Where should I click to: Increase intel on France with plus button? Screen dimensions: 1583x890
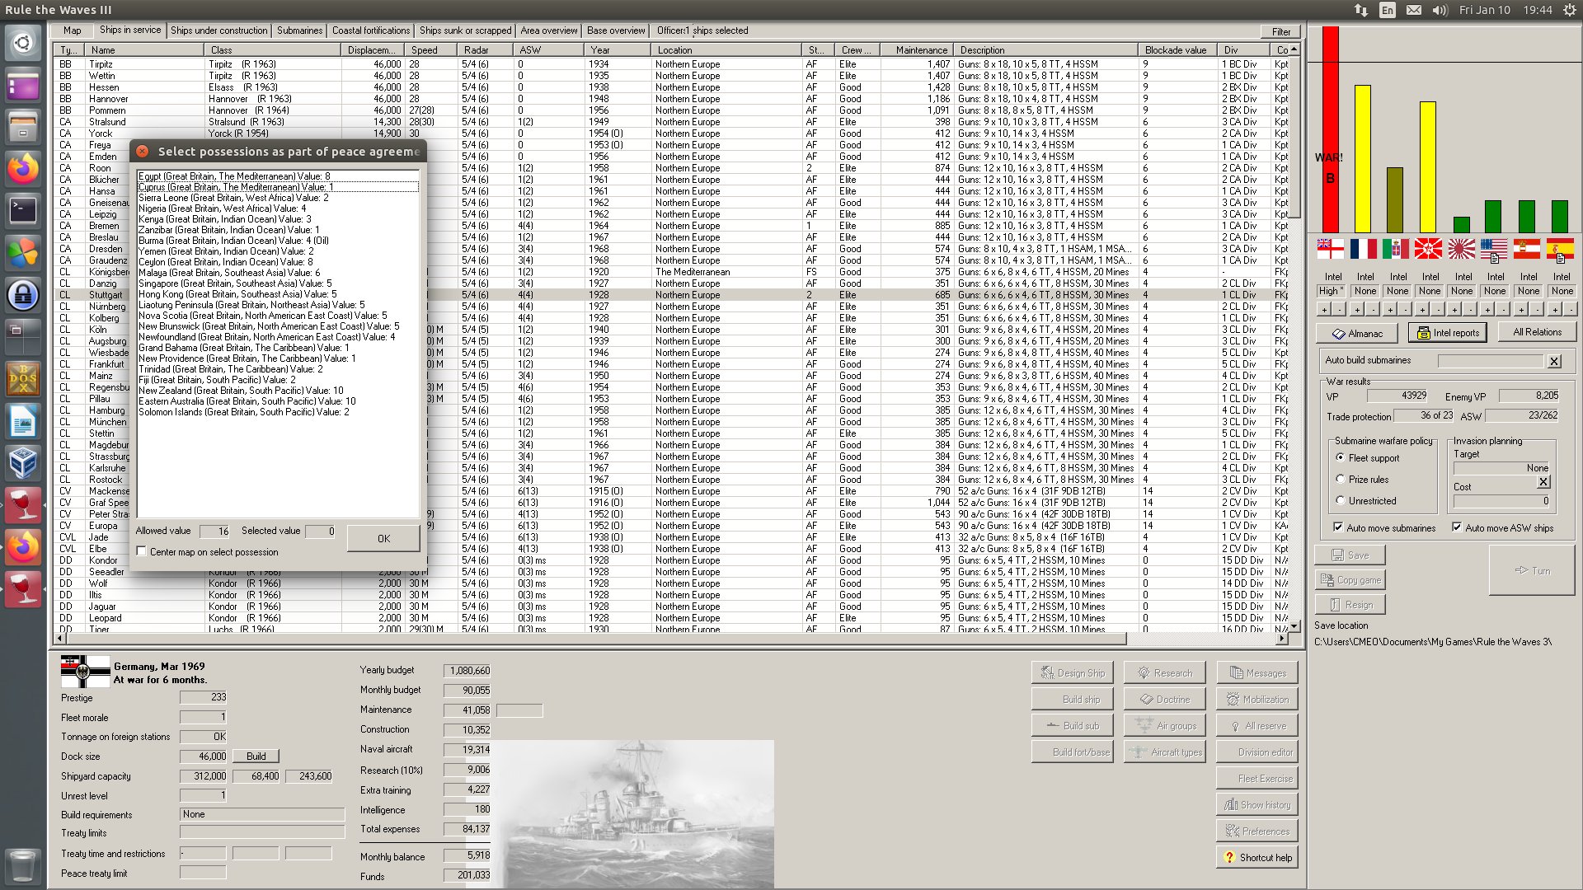(x=1357, y=310)
